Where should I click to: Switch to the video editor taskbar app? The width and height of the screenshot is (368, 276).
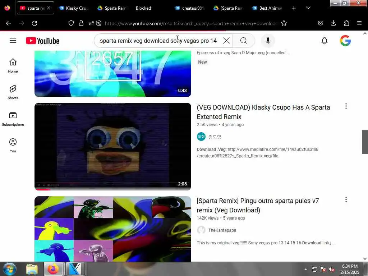(75, 269)
